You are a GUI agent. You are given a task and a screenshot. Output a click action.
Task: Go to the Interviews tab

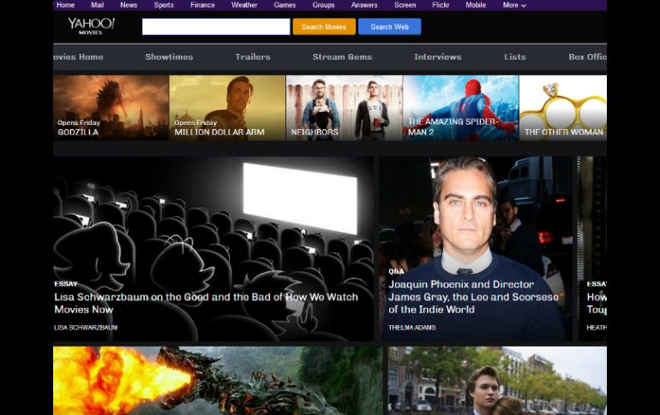437,57
